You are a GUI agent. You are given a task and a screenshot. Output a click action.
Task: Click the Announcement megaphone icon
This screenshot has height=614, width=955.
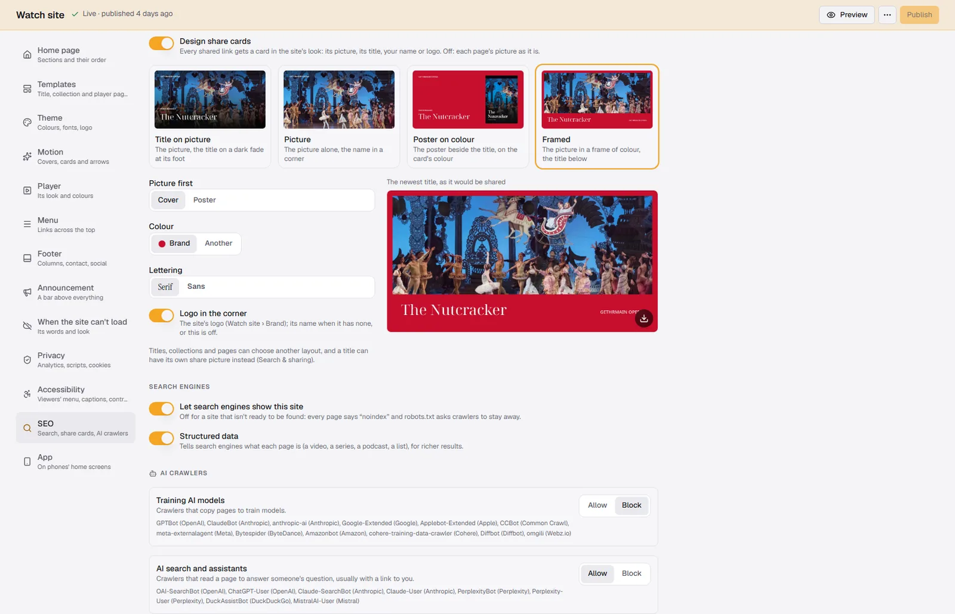click(27, 292)
